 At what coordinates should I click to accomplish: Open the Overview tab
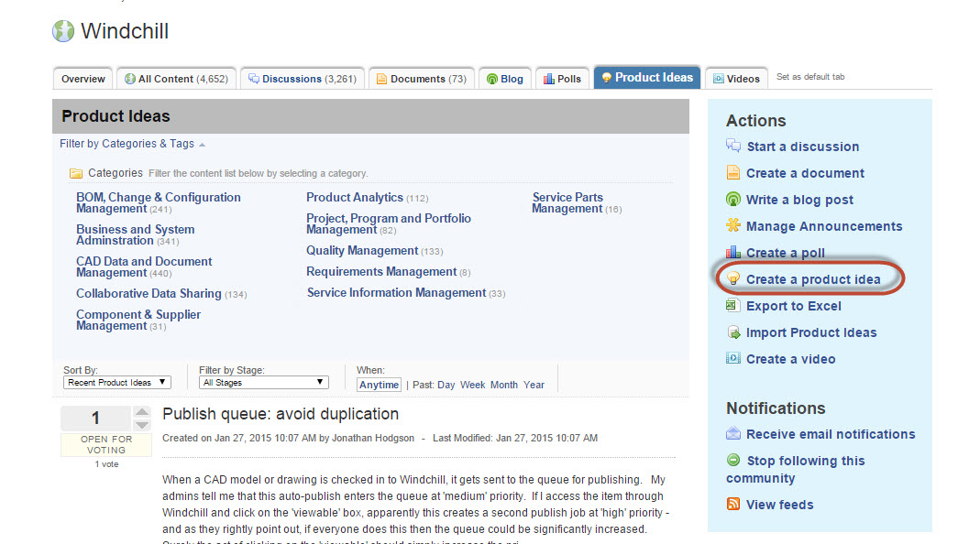(x=83, y=79)
